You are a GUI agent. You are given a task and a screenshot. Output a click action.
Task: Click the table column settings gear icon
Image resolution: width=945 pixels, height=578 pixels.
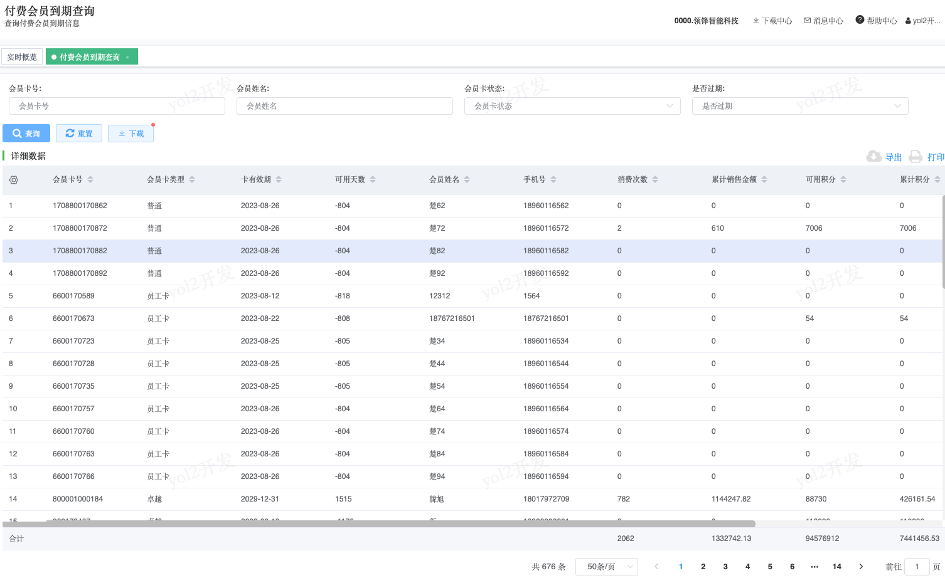pos(14,180)
